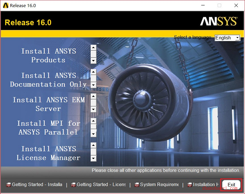
Task: Click down arrow beside License Manager
Action: [93, 158]
